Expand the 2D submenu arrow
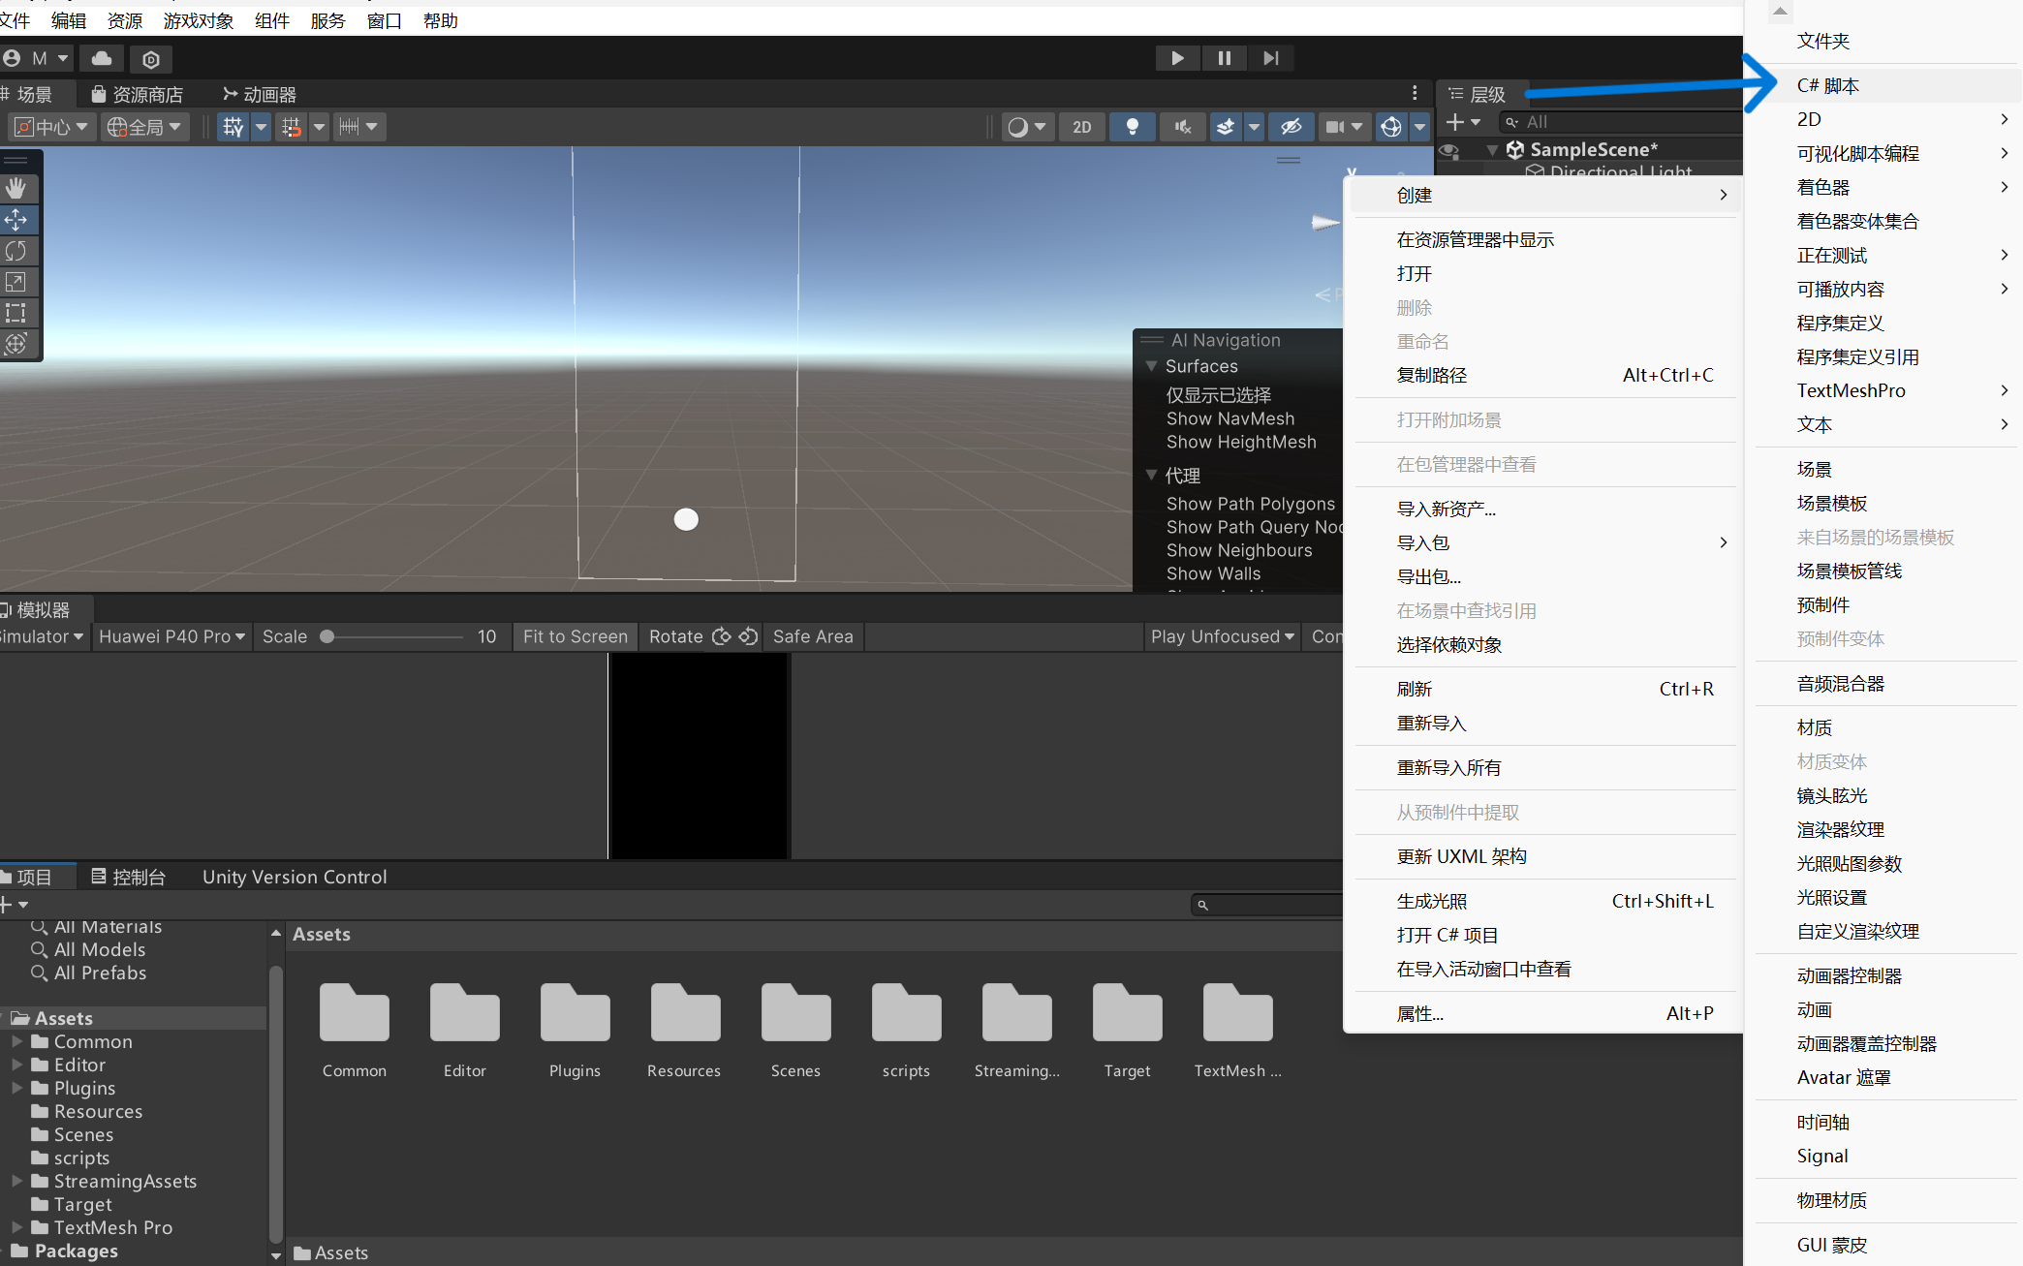Image resolution: width=2023 pixels, height=1266 pixels. click(2005, 119)
